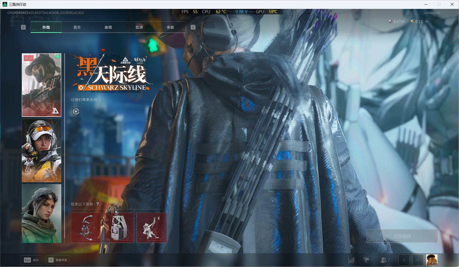Click the CN UID text at top left
The width and height of the screenshot is (459, 267).
(46, 13)
